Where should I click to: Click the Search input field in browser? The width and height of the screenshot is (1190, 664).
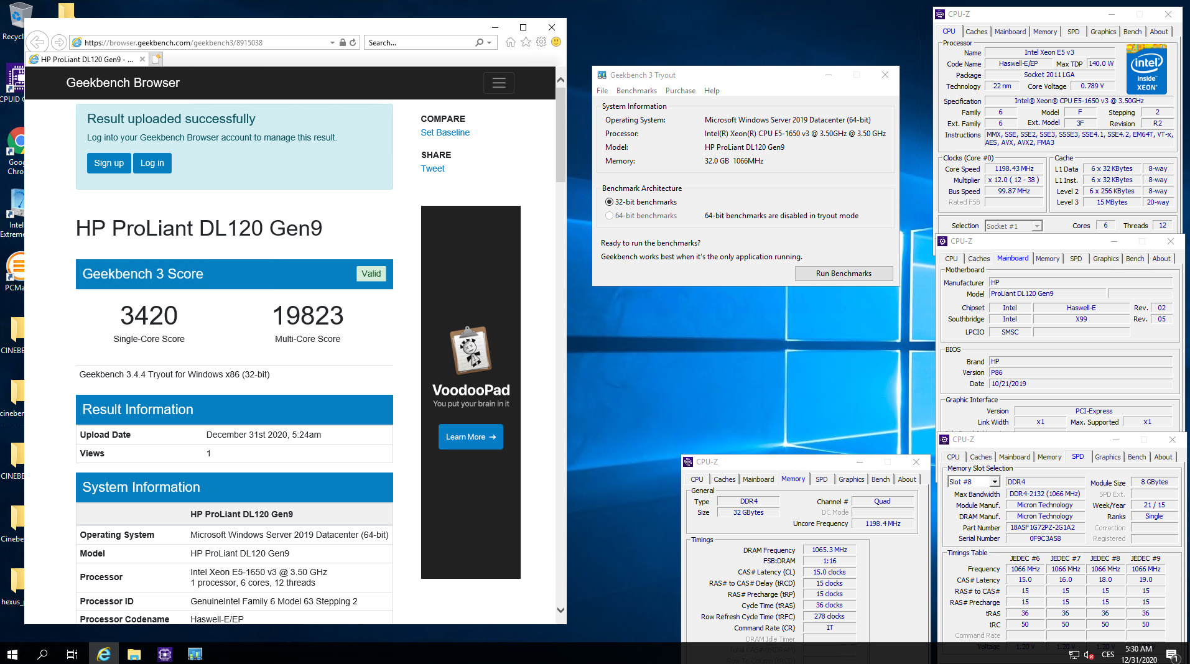419,42
